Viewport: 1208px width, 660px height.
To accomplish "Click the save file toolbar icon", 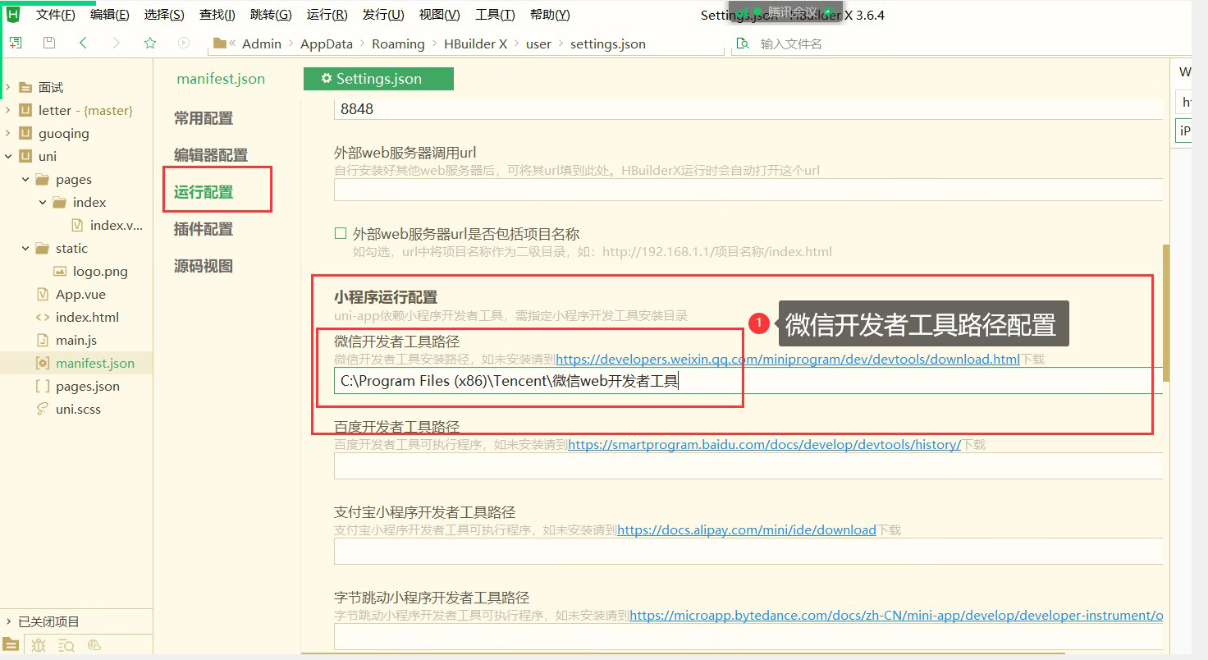I will coord(49,43).
